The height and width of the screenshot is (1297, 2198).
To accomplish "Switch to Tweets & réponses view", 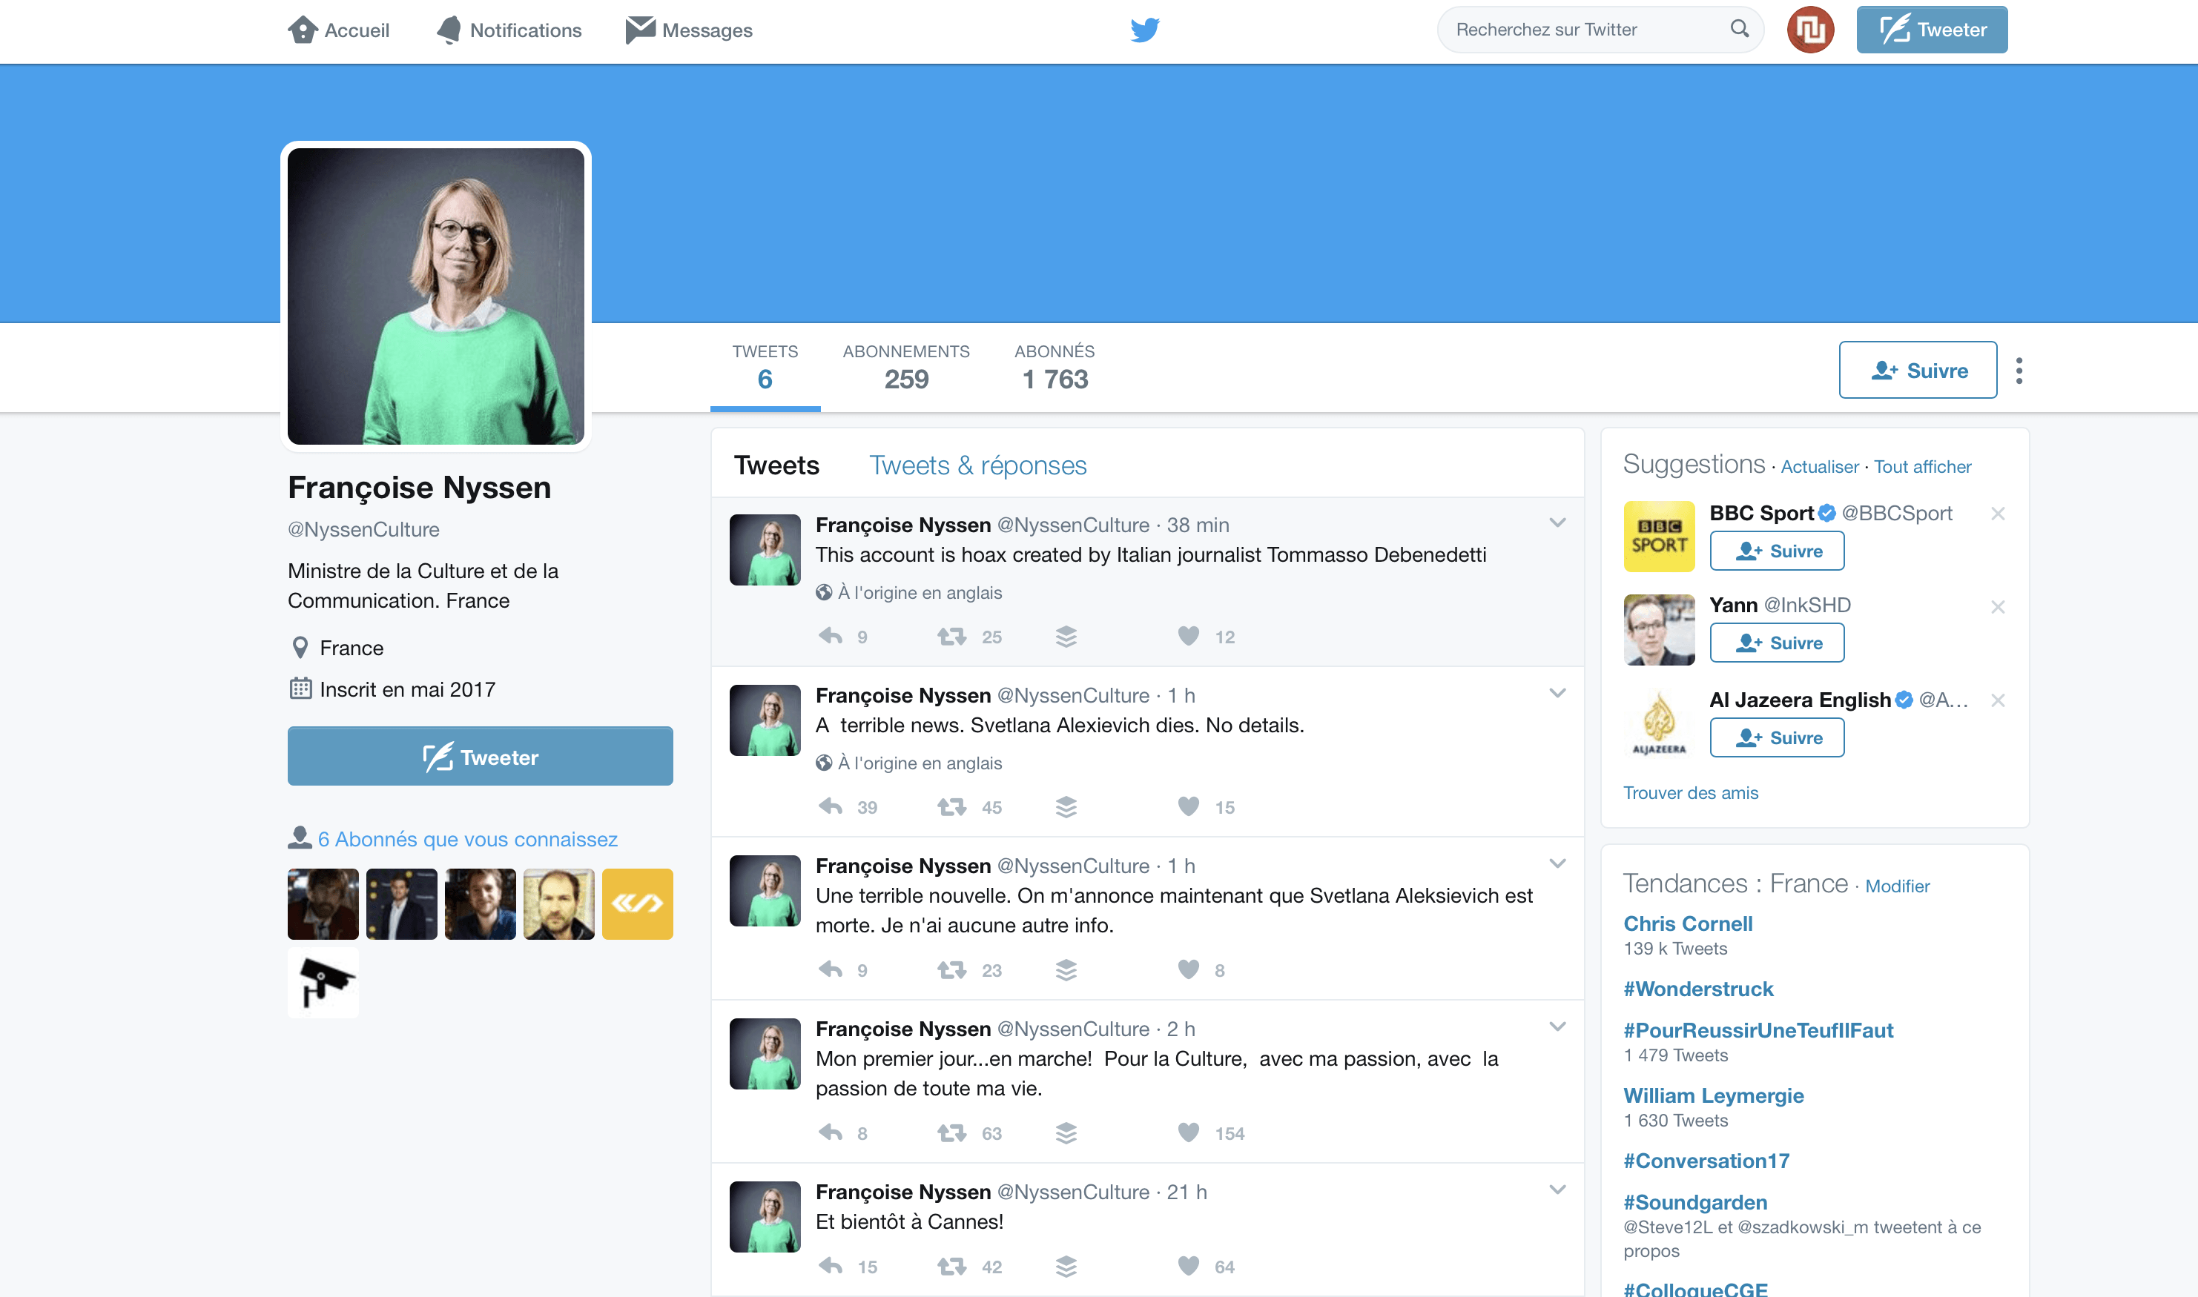I will (977, 466).
